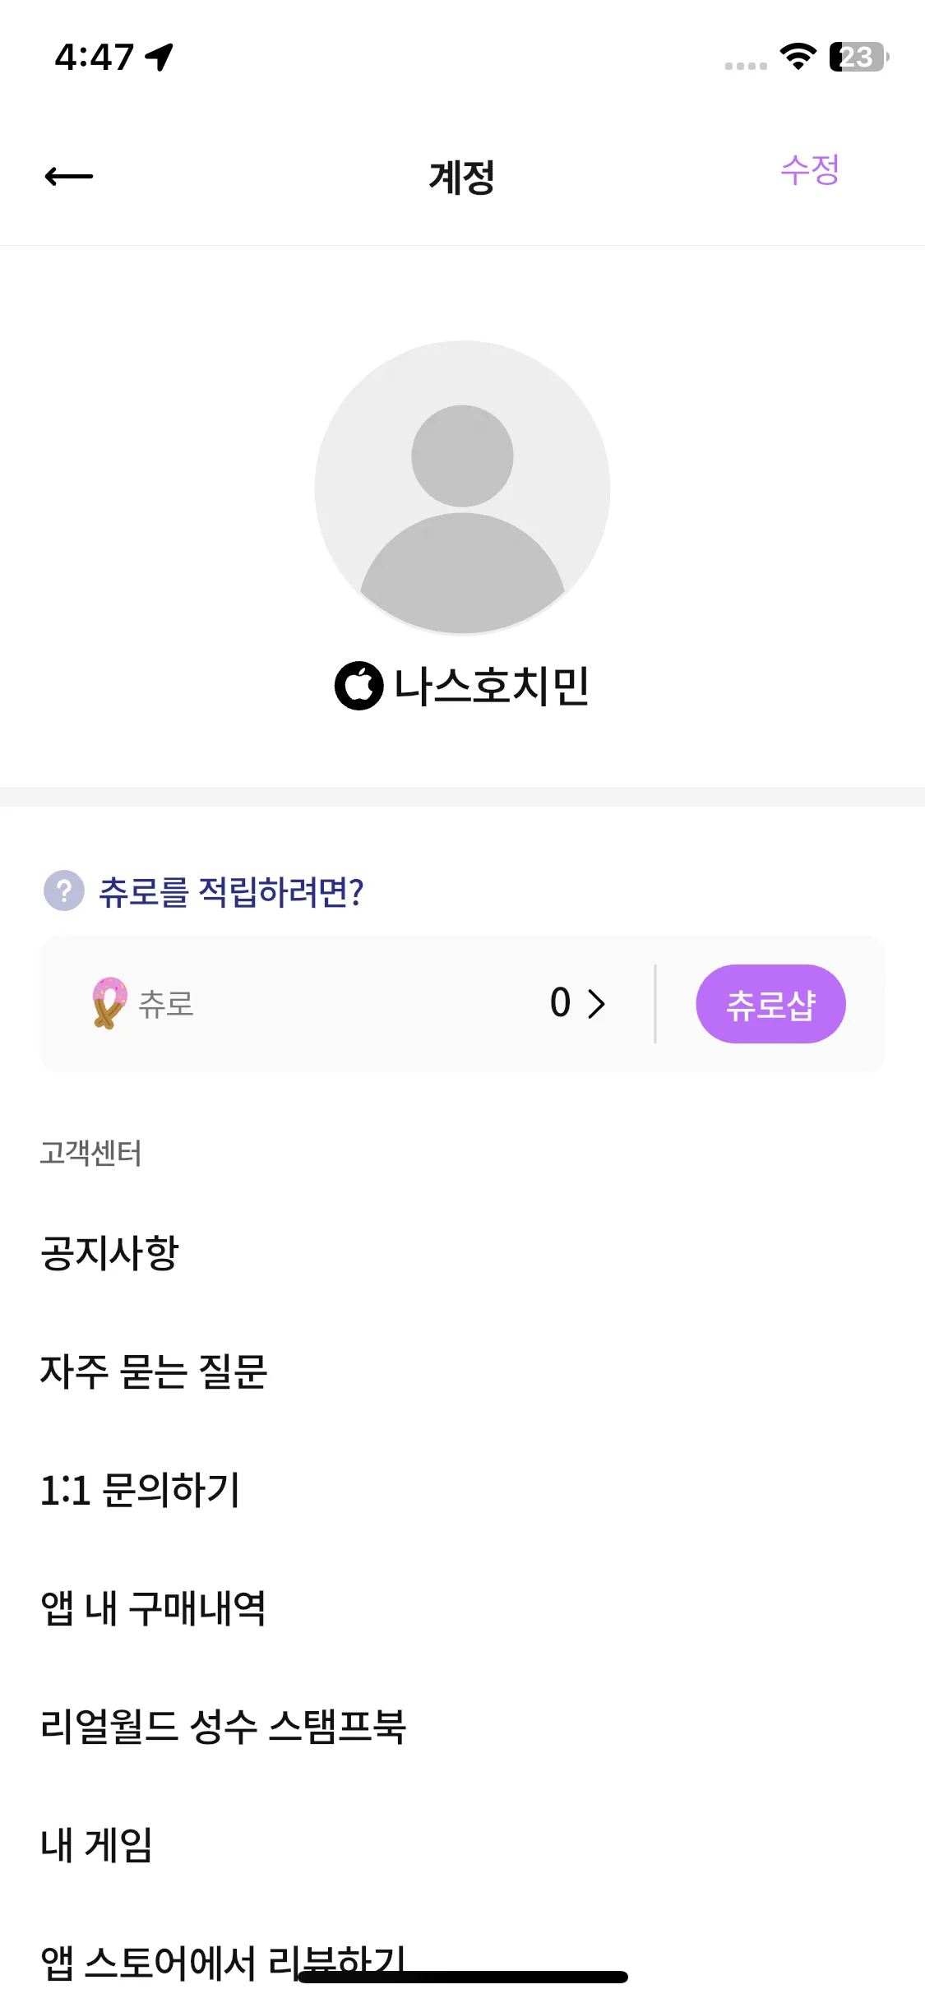Tap the back arrow icon
The width and height of the screenshot is (925, 2003).
69,176
